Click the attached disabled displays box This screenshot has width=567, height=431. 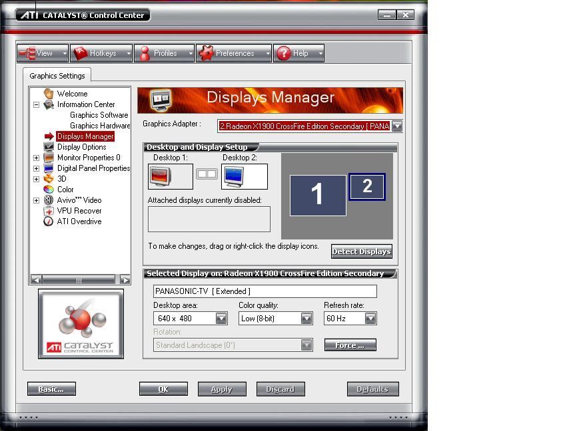click(209, 219)
